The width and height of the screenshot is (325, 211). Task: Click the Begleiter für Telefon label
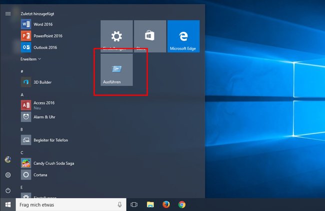51,140
